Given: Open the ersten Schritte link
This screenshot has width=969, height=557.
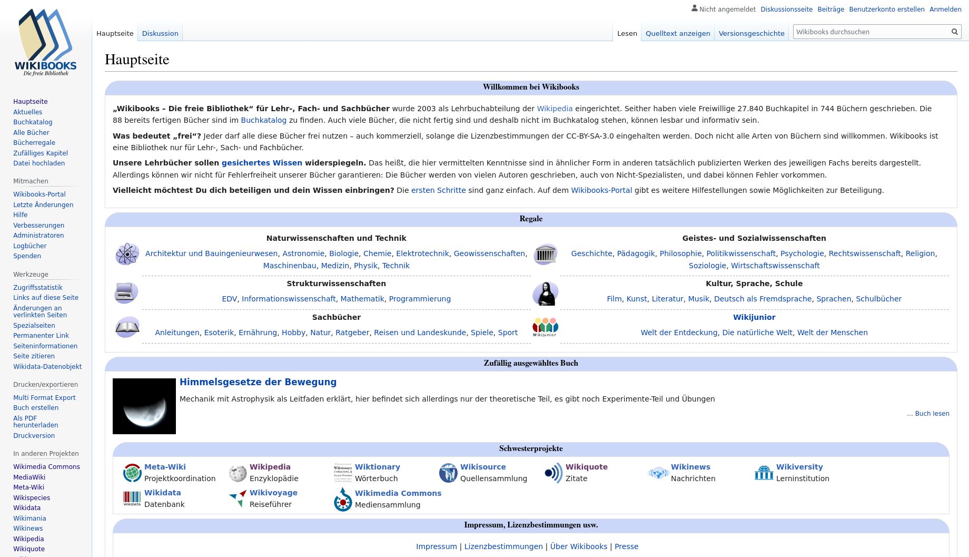Looking at the screenshot, I should tap(439, 190).
